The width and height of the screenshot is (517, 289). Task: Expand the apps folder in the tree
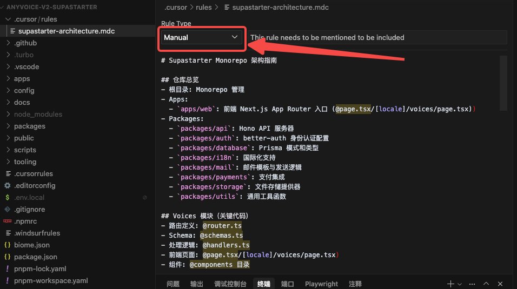click(22, 78)
